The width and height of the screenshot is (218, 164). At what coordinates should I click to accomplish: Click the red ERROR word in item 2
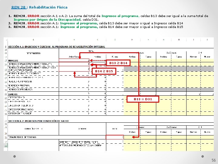tap(33, 23)
